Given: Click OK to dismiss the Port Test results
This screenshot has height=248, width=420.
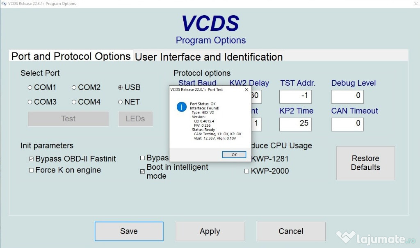Looking at the screenshot, I should 234,155.
